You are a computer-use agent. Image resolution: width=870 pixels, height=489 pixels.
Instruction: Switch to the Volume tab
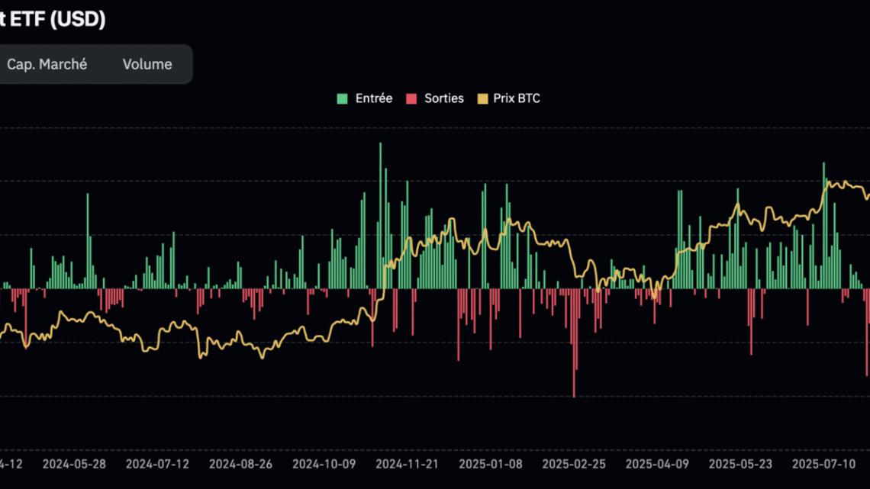point(147,64)
